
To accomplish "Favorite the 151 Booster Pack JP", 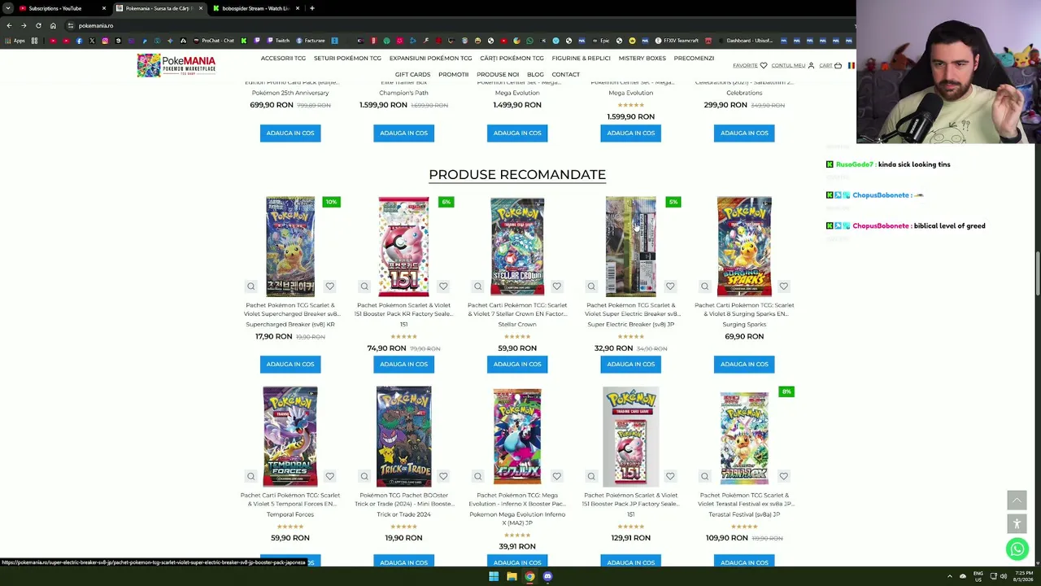I will coord(670,476).
